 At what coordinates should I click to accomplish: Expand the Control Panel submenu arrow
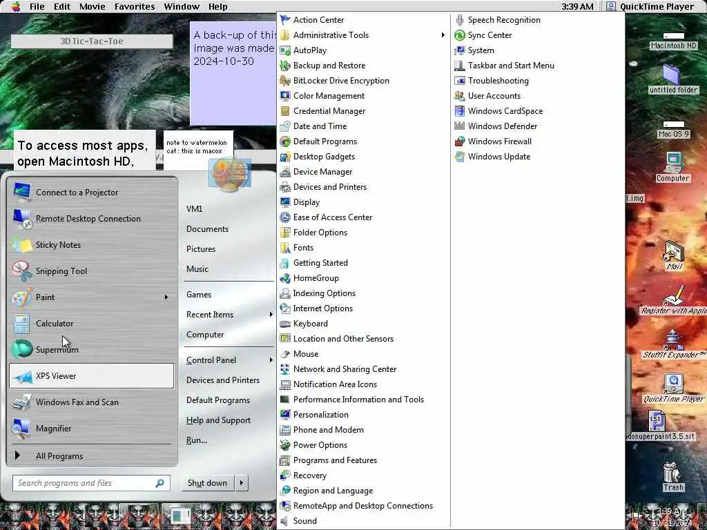pyautogui.click(x=271, y=360)
